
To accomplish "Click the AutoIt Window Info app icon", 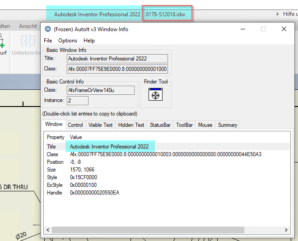I will [x=48, y=29].
